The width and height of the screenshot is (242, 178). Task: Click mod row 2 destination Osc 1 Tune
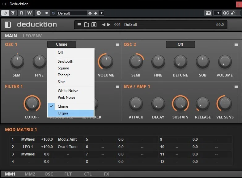[x=68, y=147]
